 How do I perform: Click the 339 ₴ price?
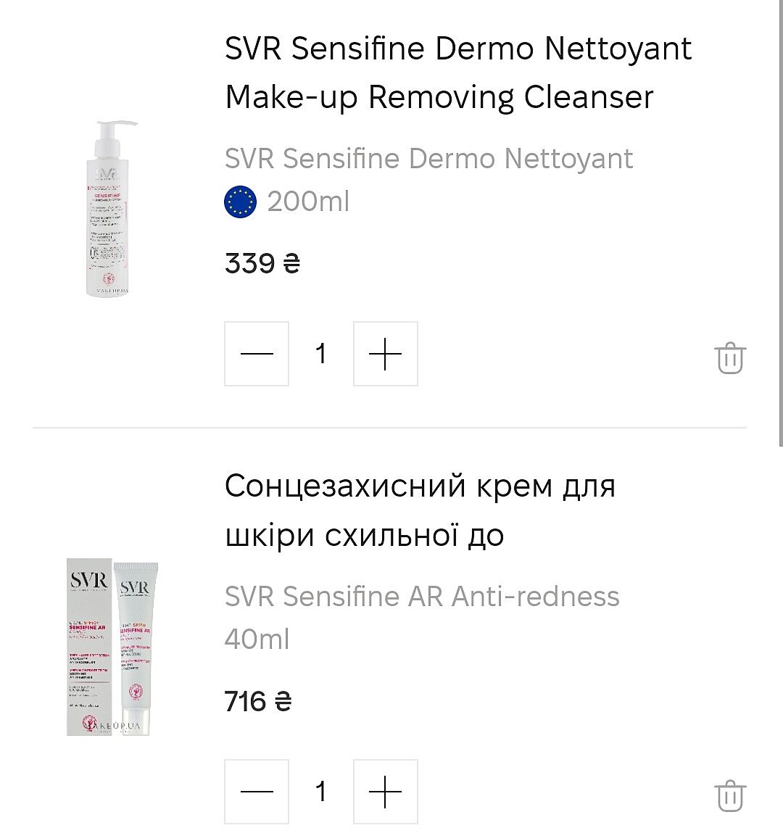click(262, 263)
